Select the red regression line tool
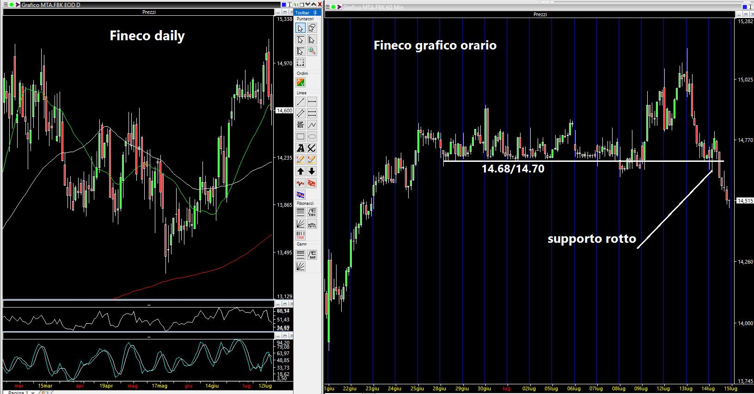This screenshot has width=754, height=394. 300,183
